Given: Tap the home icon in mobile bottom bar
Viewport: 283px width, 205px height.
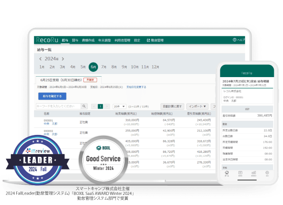Looking at the screenshot, I should coord(226,173).
